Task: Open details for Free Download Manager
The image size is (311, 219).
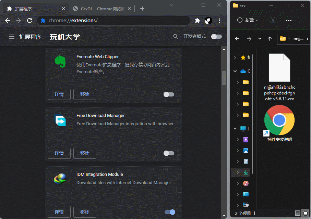Action: point(59,153)
